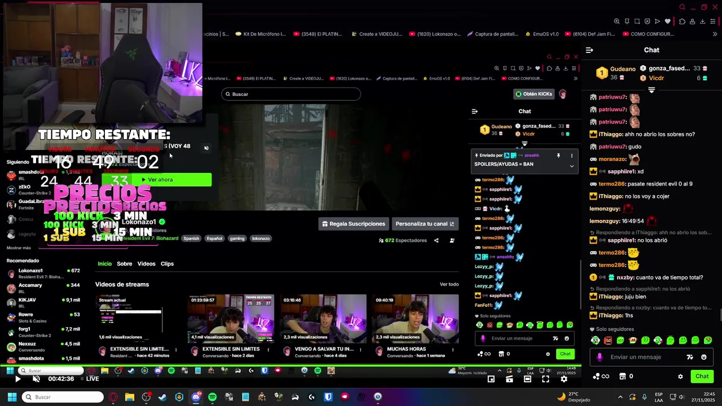Open Kit De Micrófono bookmark
The image size is (722, 406).
tap(261, 34)
